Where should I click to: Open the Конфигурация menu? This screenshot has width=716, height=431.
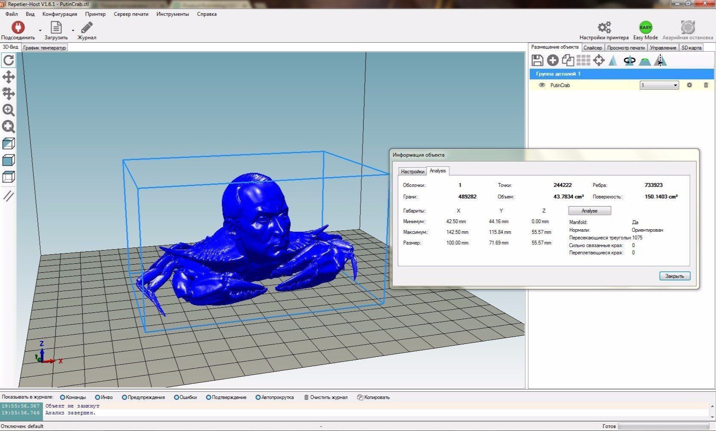60,14
